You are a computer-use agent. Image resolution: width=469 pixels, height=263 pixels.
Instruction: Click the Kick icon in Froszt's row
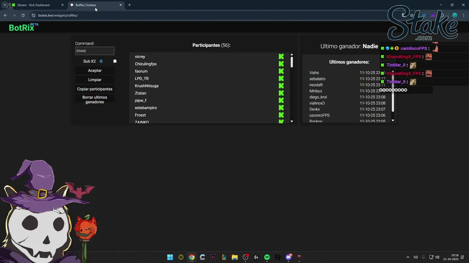[x=281, y=115]
